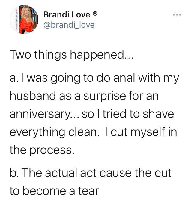Click the @brandi_love handle

click(69, 25)
